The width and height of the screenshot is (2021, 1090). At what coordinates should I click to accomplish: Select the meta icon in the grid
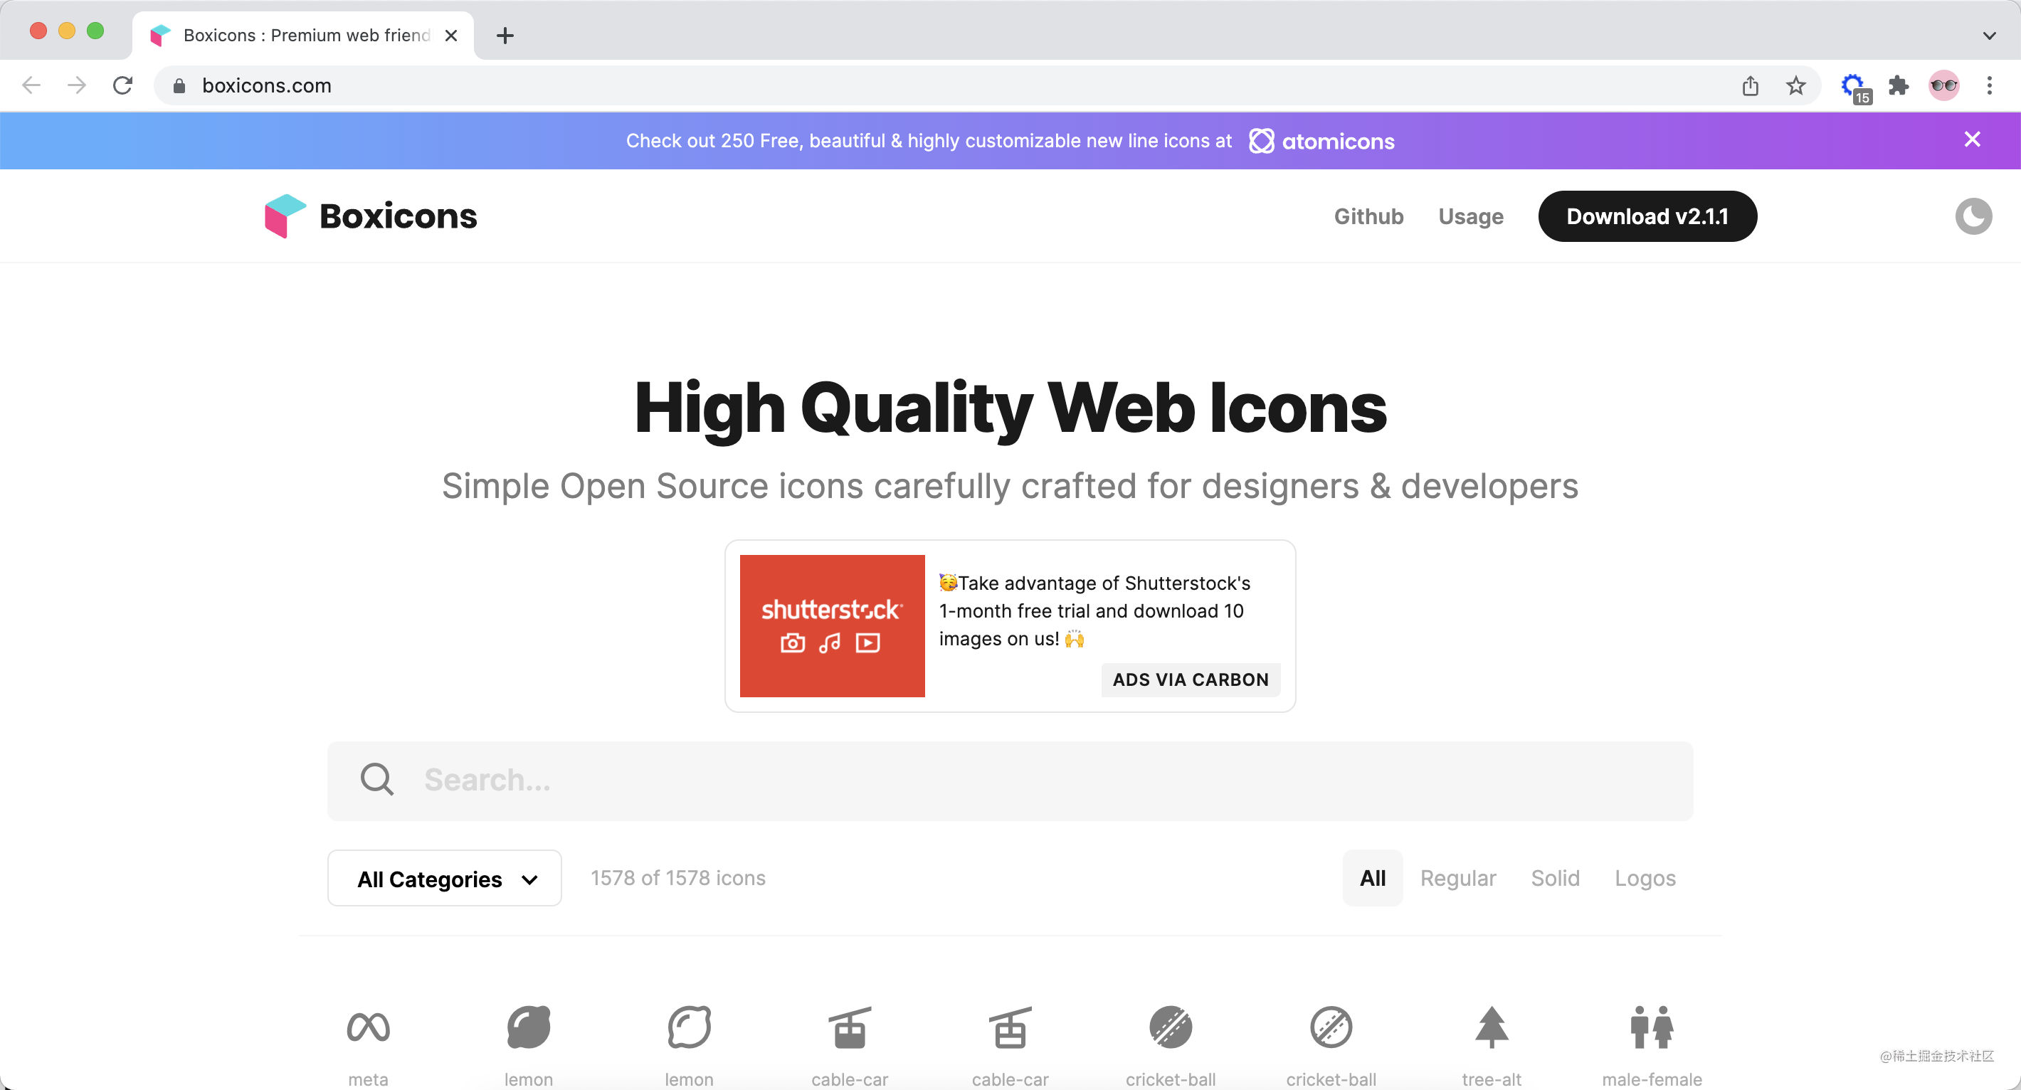click(x=368, y=1028)
